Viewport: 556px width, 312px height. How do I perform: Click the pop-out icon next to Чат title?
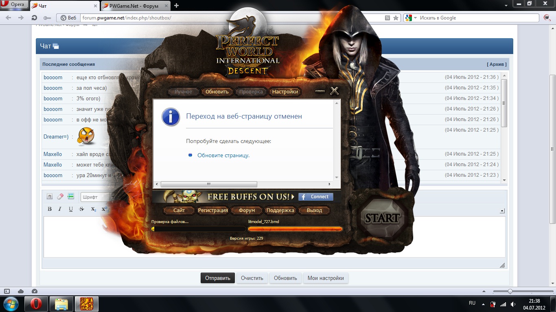point(56,46)
